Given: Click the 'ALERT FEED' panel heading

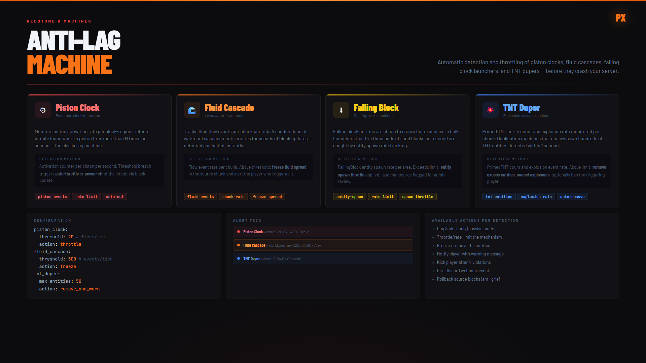Looking at the screenshot, I should tap(247, 221).
